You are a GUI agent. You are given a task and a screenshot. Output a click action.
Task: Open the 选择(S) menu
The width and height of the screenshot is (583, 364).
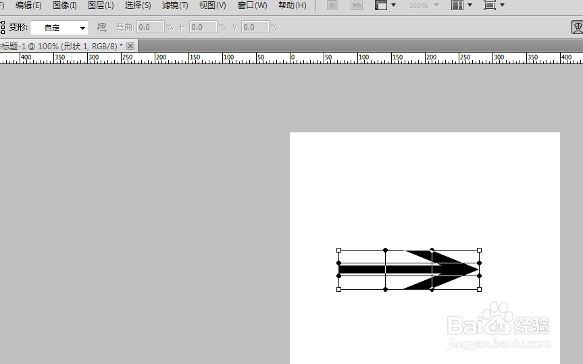tap(138, 5)
